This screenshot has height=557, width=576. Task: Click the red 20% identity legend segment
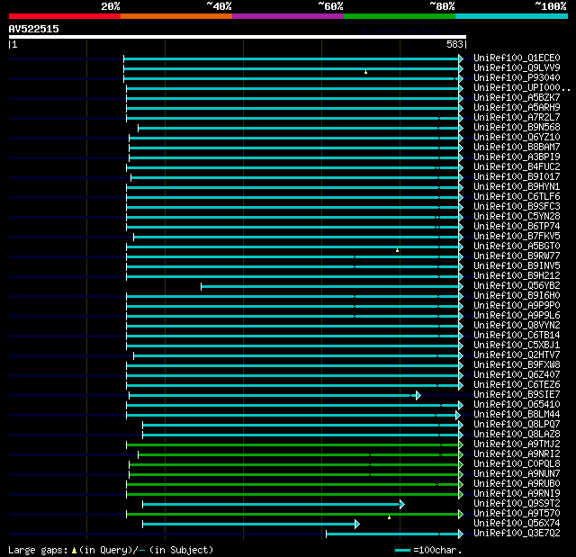click(65, 16)
